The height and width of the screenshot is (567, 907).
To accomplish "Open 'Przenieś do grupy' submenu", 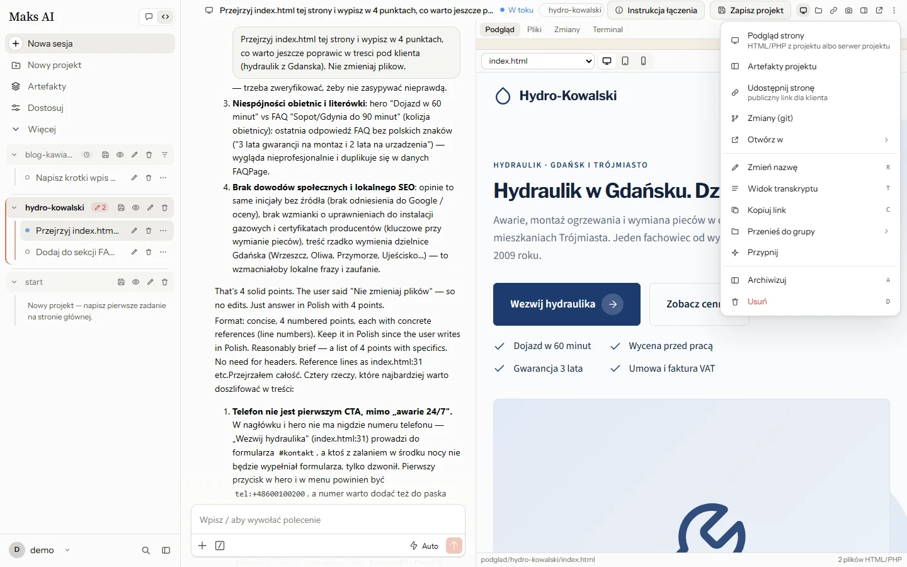I will (810, 232).
